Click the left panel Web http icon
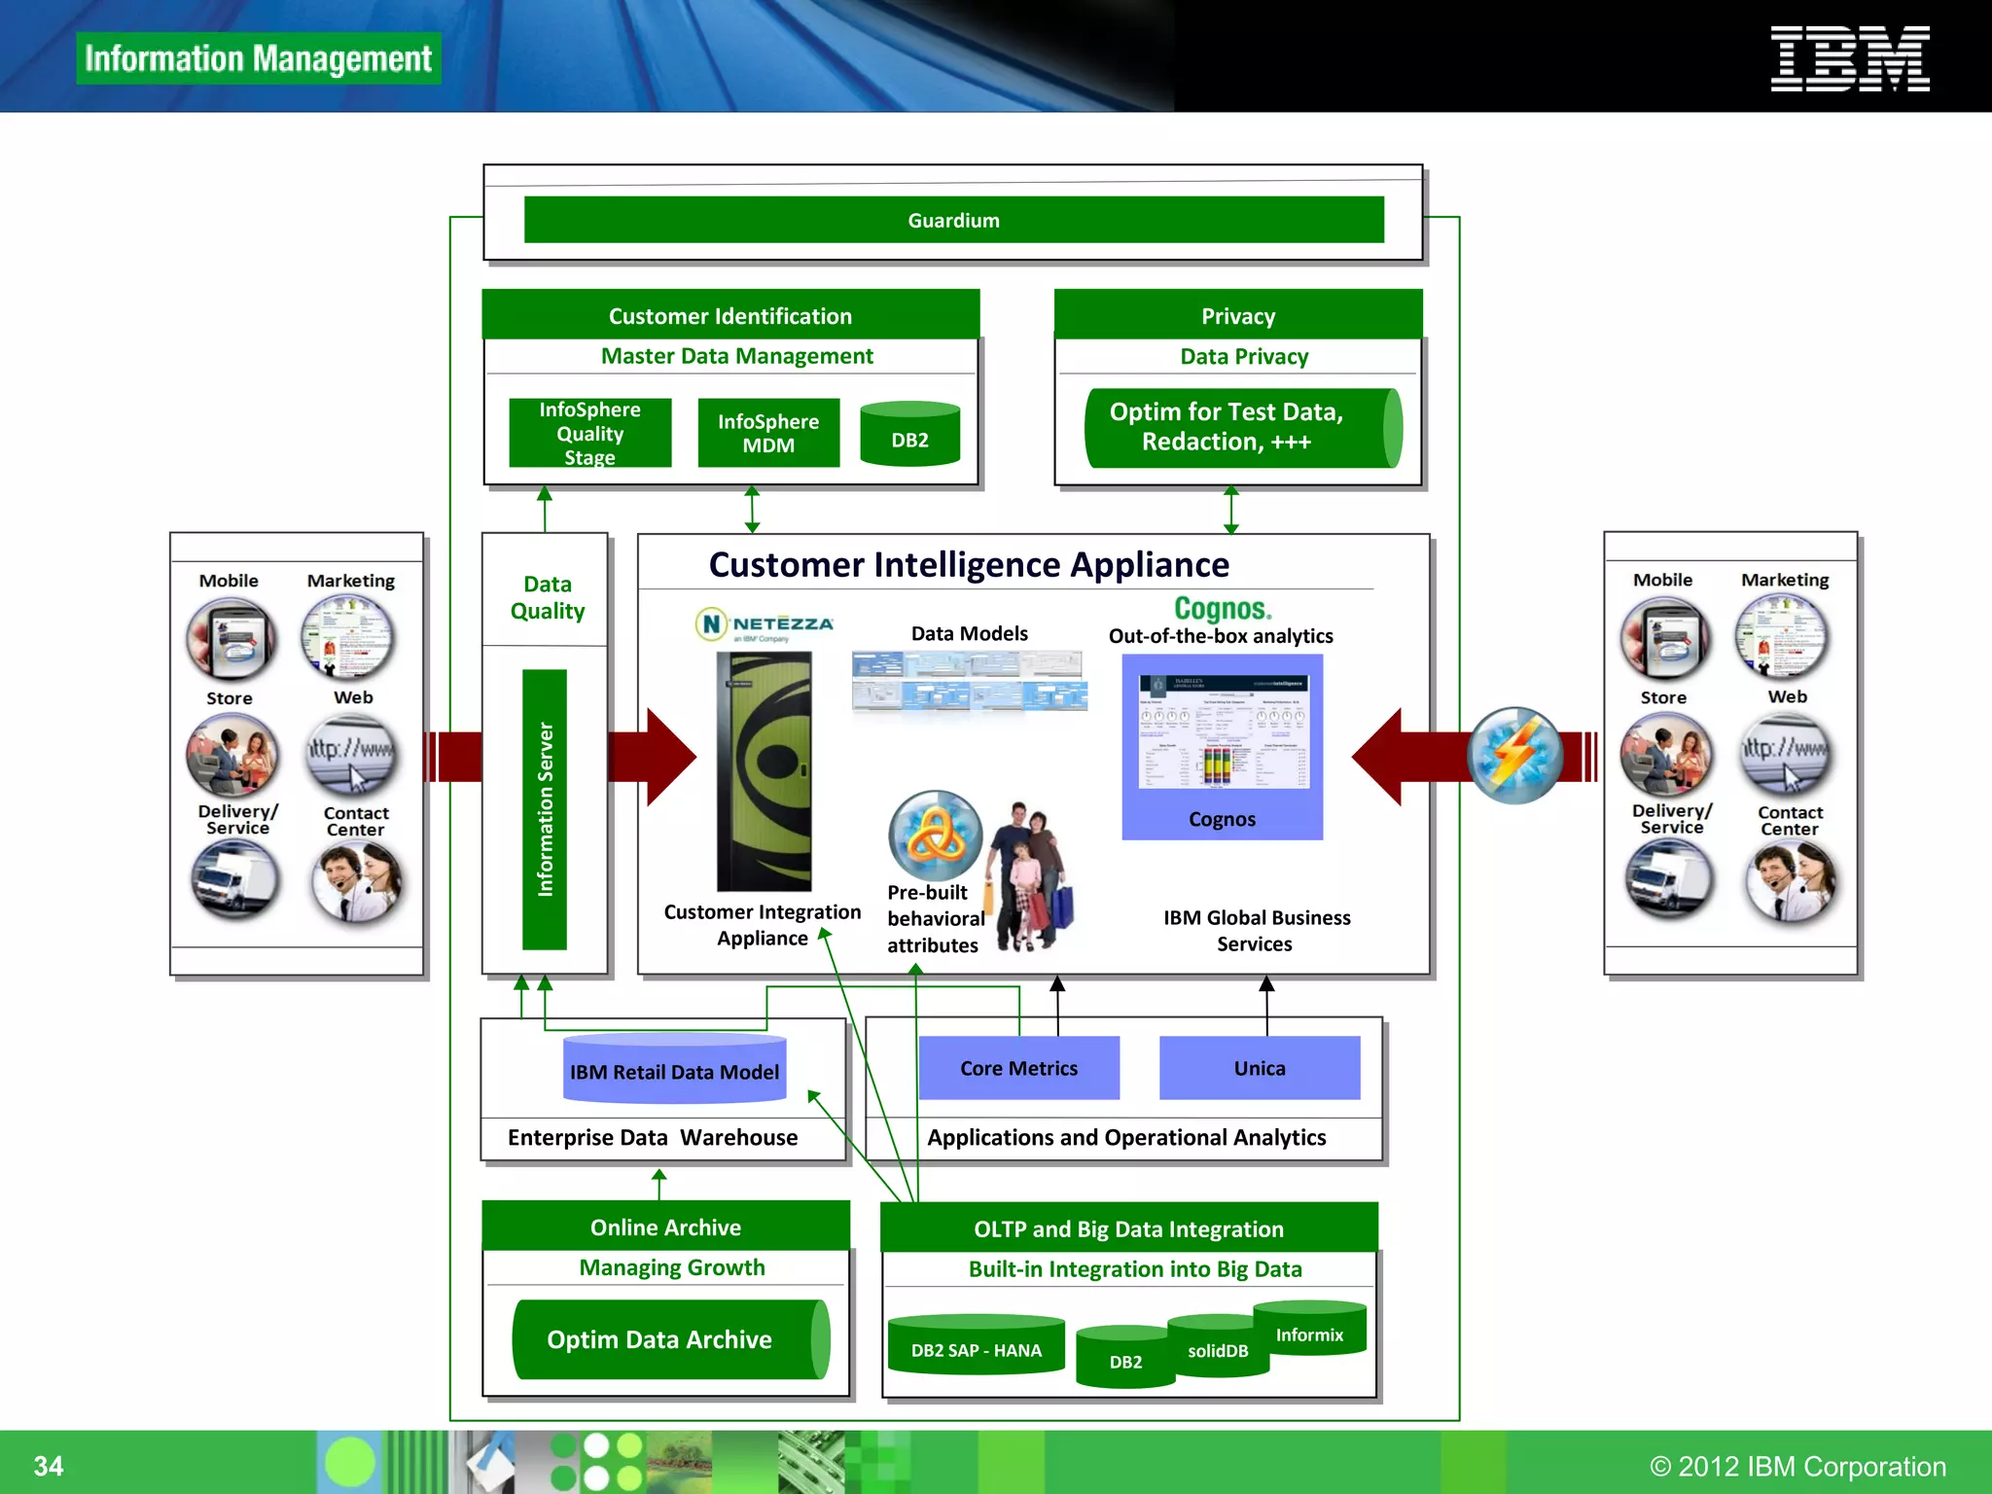The width and height of the screenshot is (1992, 1494). tap(351, 755)
